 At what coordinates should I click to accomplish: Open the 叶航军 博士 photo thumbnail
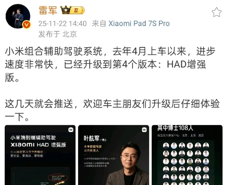click(x=114, y=155)
